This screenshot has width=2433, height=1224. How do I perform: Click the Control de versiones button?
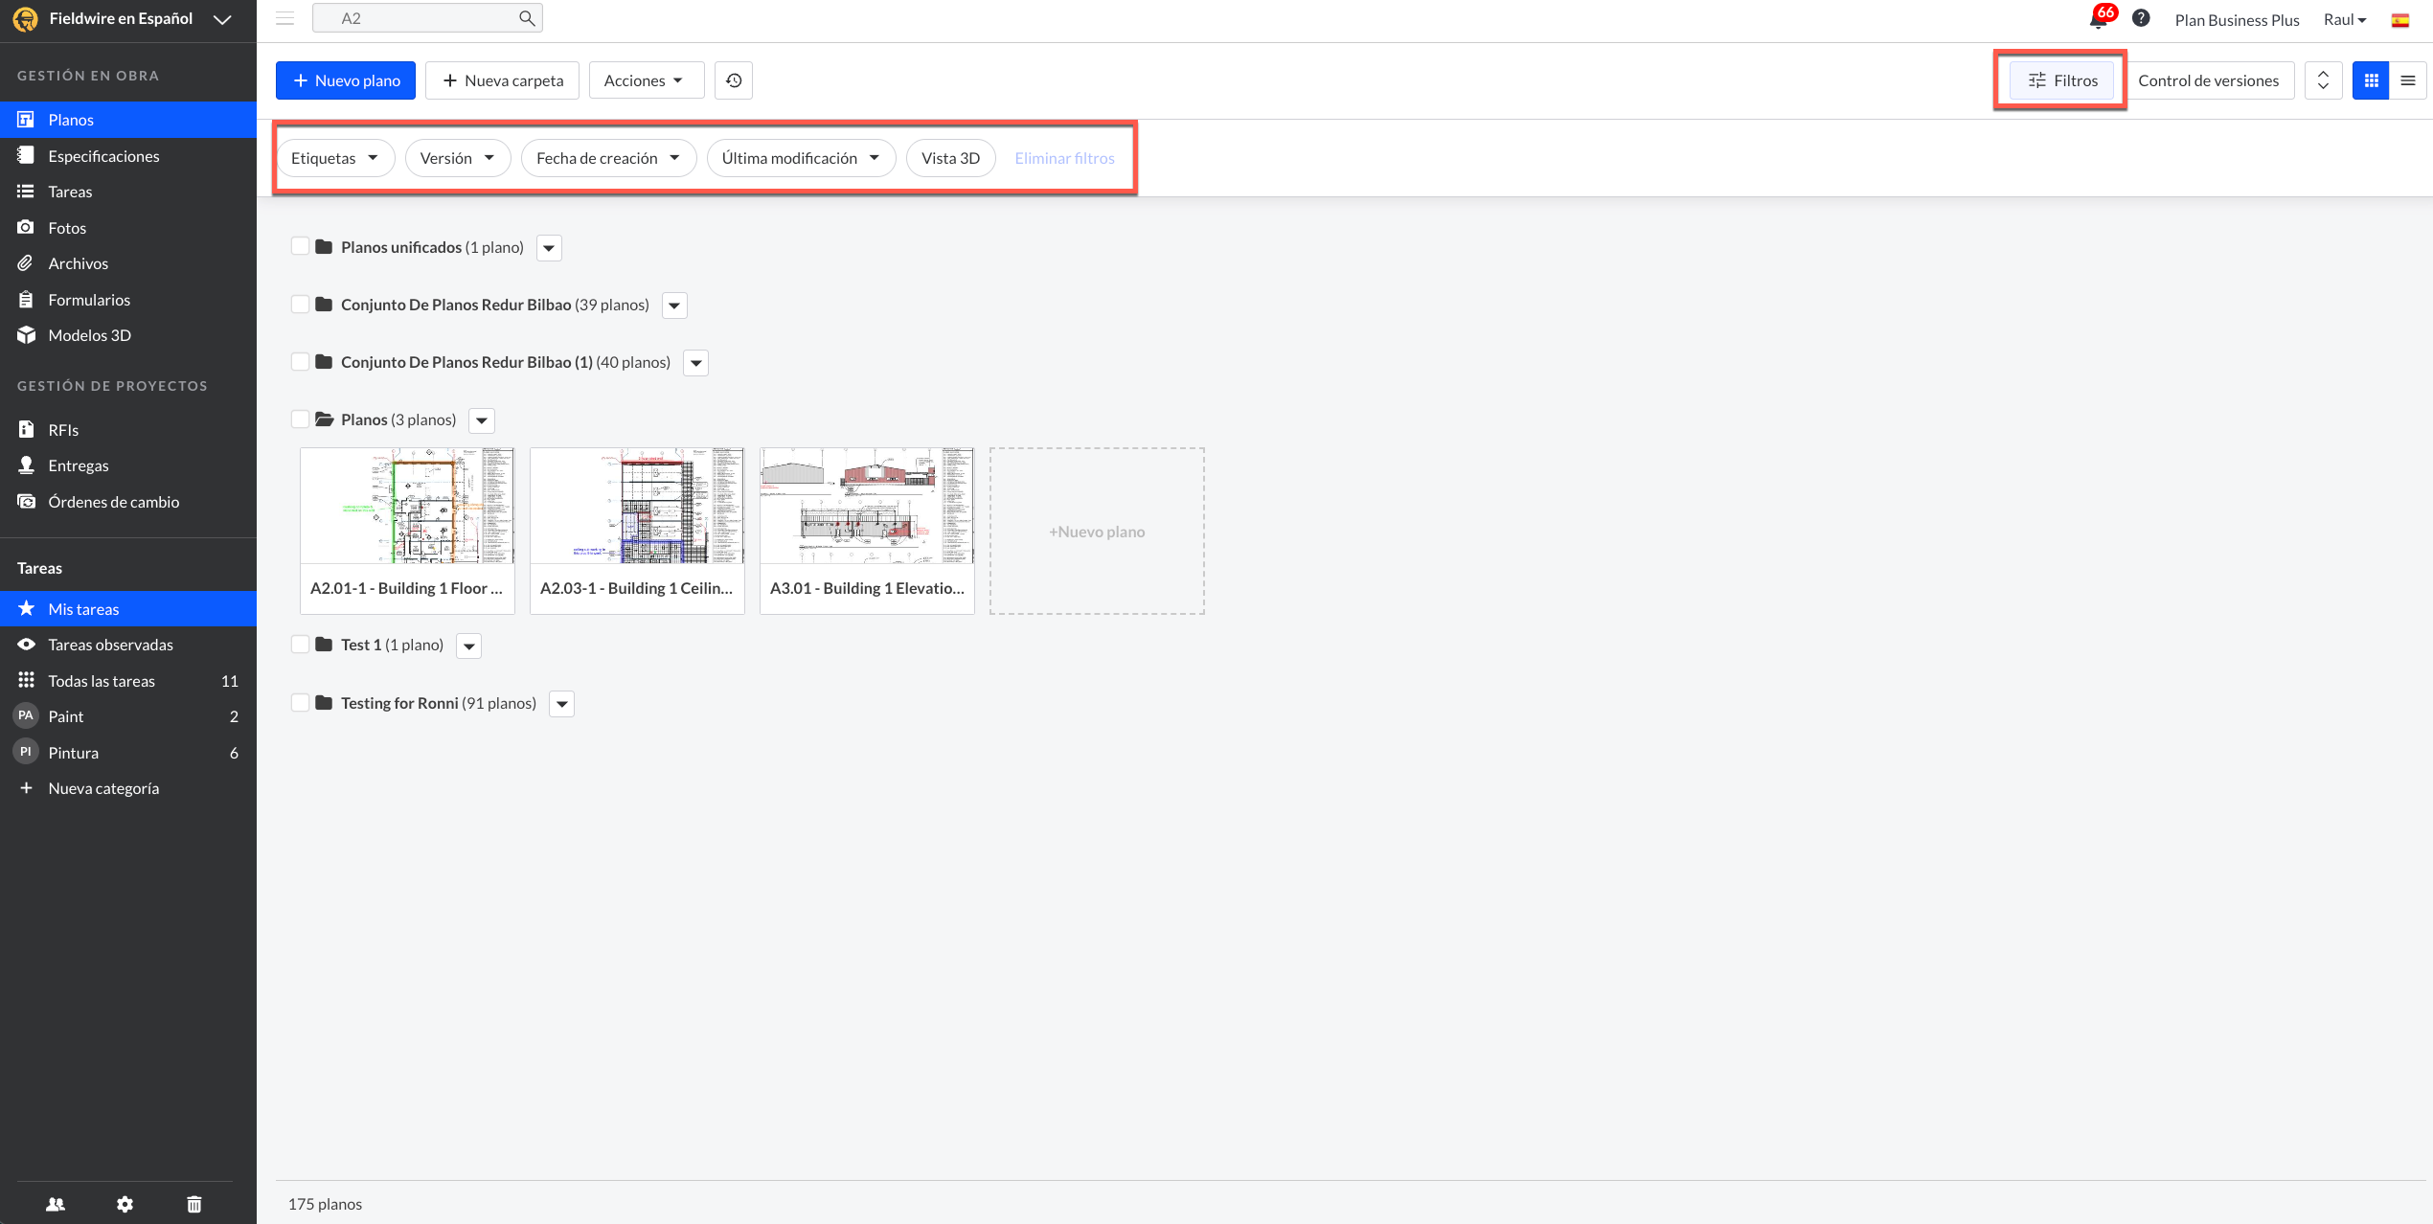pos(2208,80)
